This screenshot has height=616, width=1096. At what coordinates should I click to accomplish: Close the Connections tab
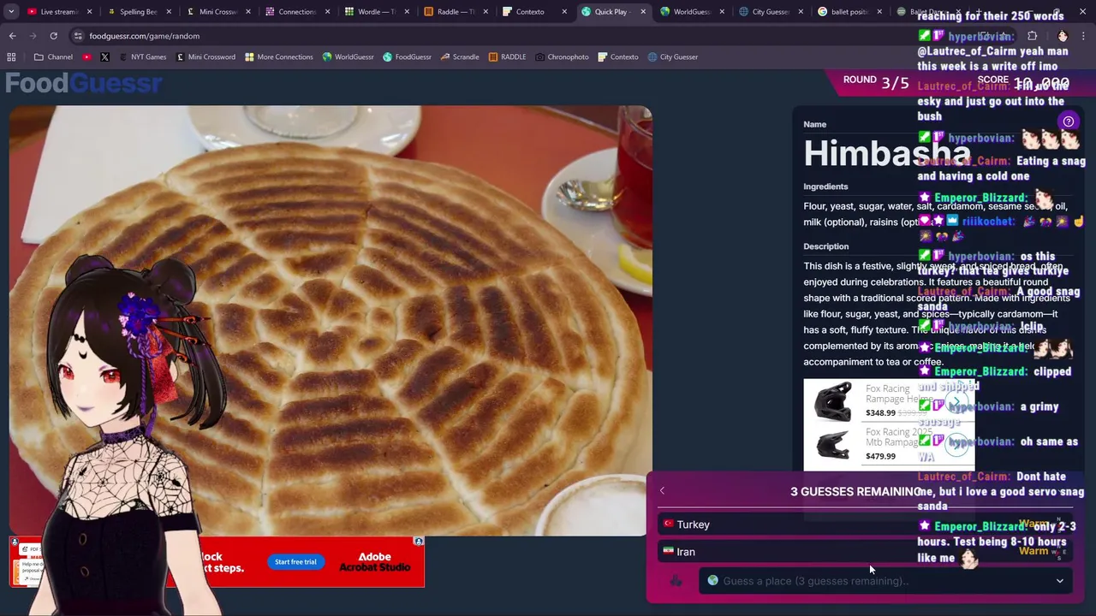[x=327, y=12]
